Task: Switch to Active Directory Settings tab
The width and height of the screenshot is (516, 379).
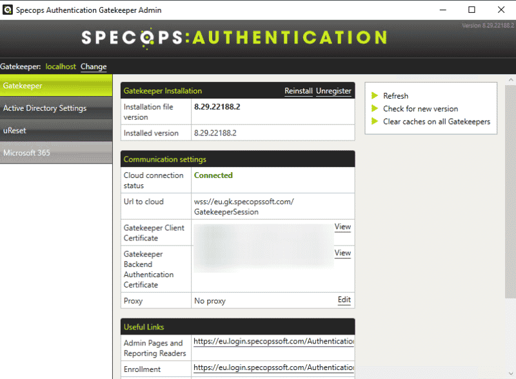Action: [56, 108]
